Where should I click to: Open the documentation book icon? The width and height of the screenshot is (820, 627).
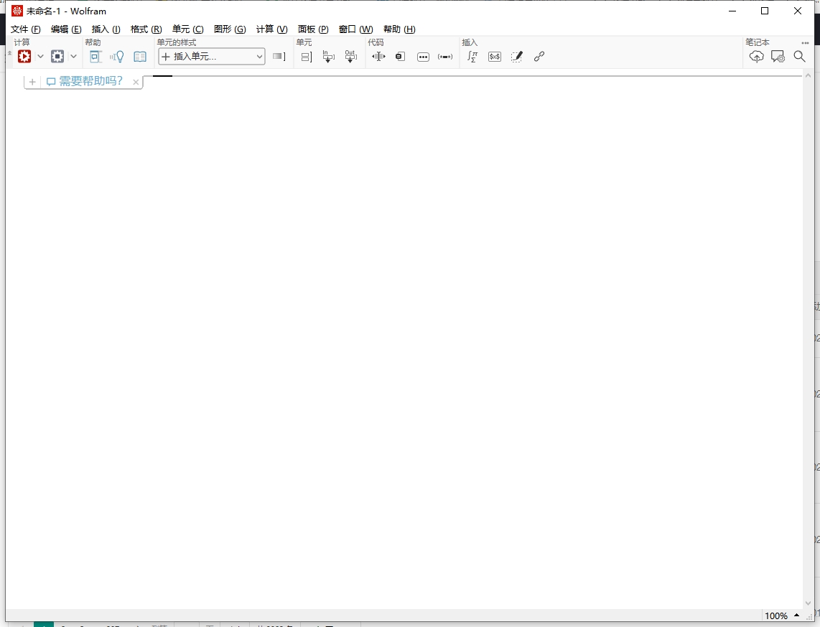click(140, 57)
